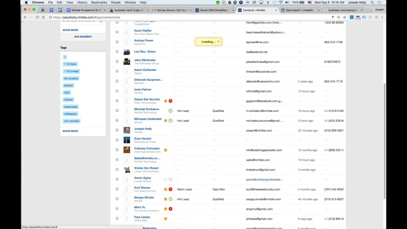Click the red alert icon beside Kurt Shaver
Screen dimensions: 407x229
(x=170, y=189)
